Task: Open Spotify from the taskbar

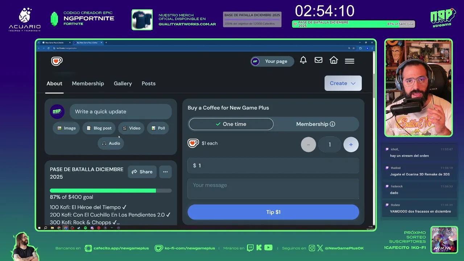Action: click(x=86, y=228)
